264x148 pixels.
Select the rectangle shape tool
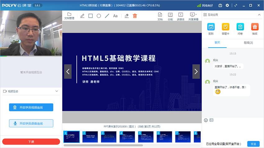click(90, 16)
